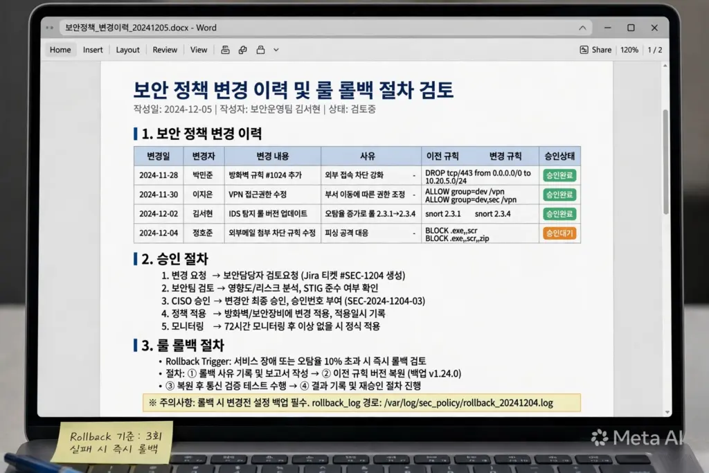Open the View ribbon tab
This screenshot has height=473, width=709.
[199, 50]
